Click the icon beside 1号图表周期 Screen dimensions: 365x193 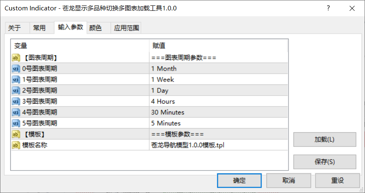point(16,79)
